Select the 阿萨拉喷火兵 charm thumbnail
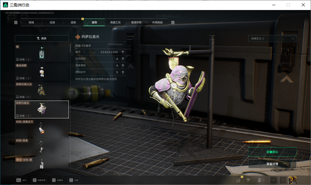The height and width of the screenshot is (185, 311). [x=42, y=91]
